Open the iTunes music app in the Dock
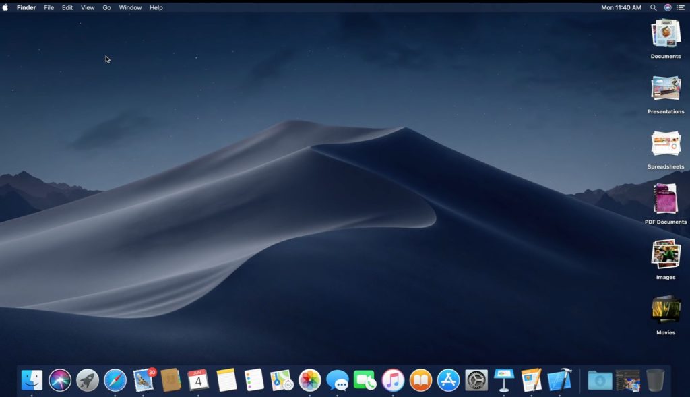 [393, 380]
